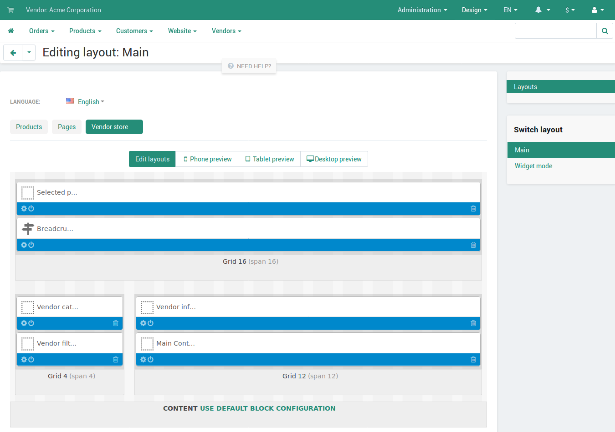Delete the Vendor inf... block
Viewport: 615px width, 432px height.
pyautogui.click(x=473, y=323)
